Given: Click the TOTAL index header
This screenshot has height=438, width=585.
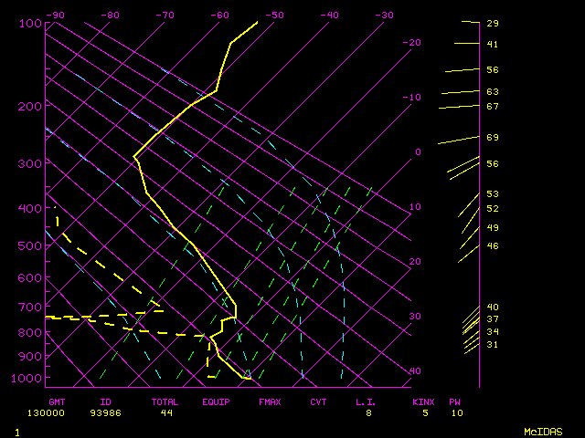Looking at the screenshot, I should point(166,401).
